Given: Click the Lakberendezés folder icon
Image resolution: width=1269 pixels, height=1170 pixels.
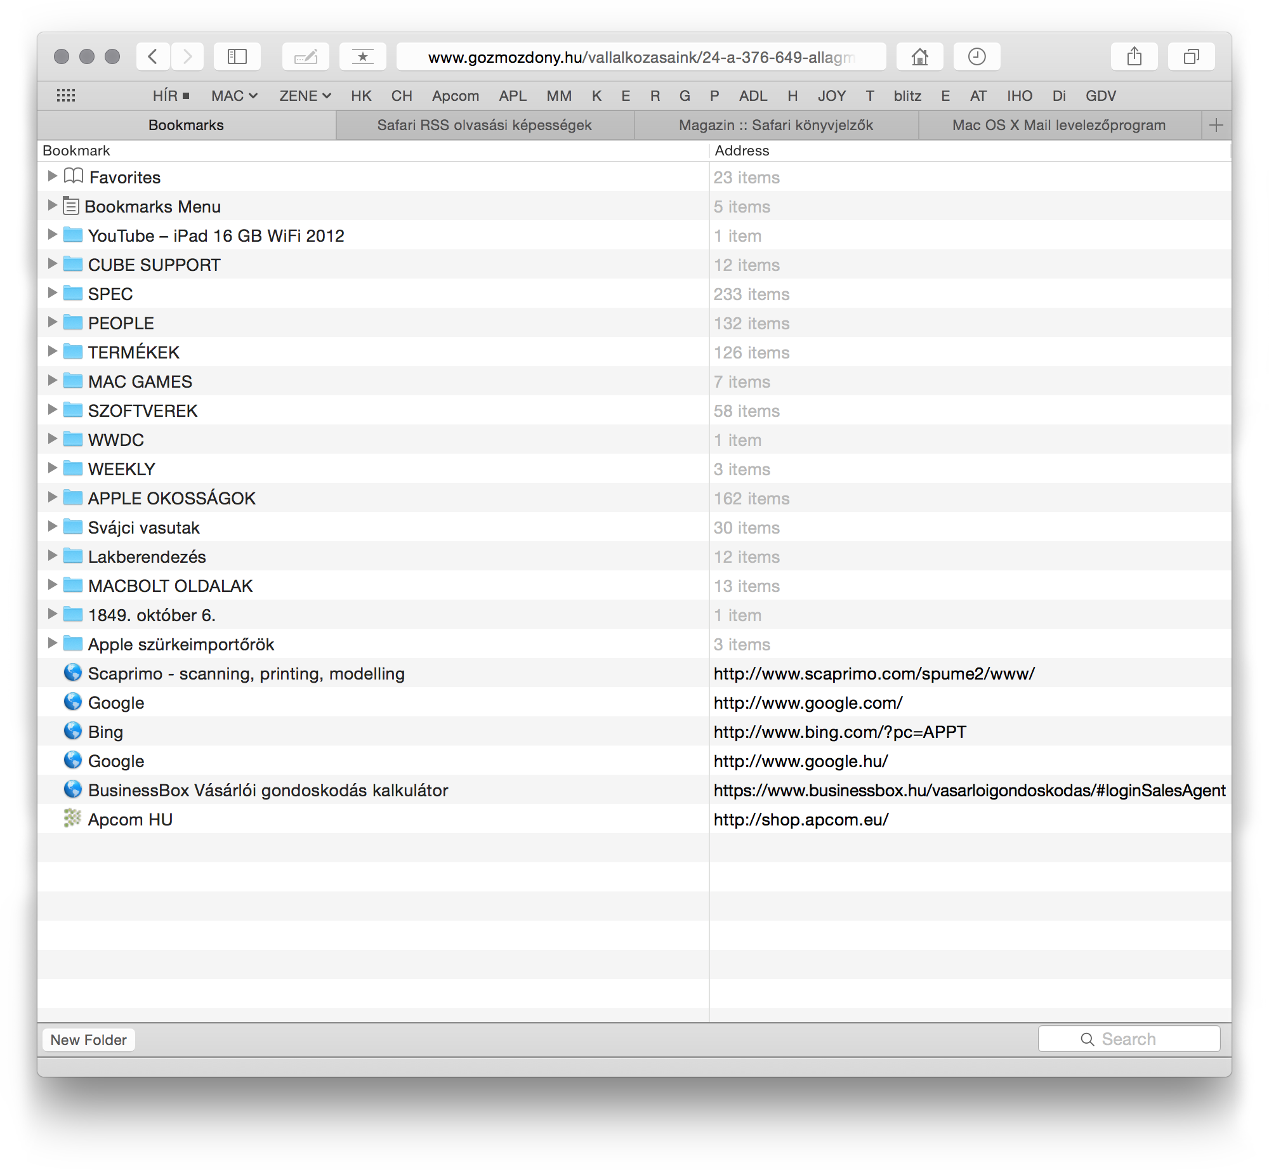Looking at the screenshot, I should tap(73, 556).
